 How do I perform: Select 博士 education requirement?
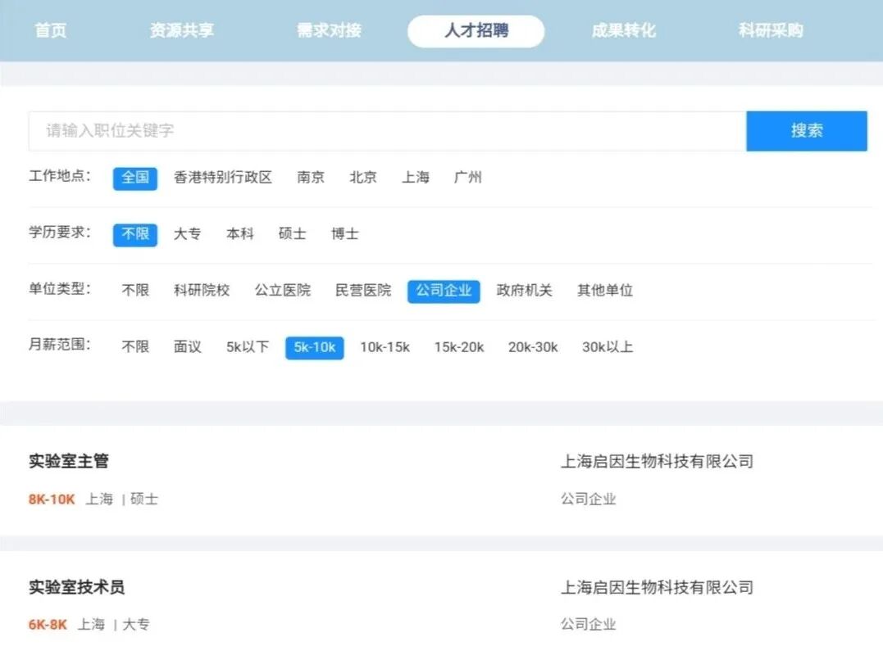[345, 233]
